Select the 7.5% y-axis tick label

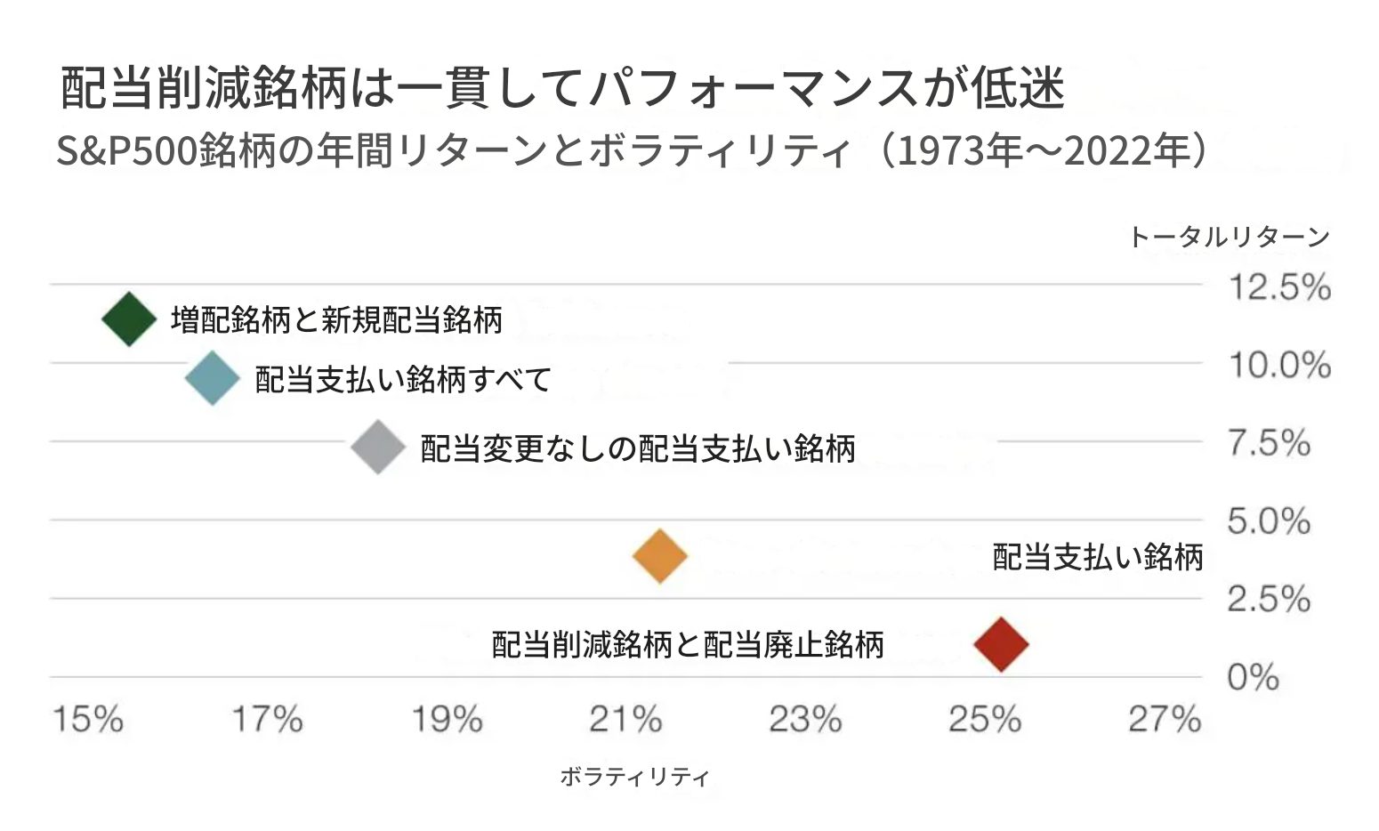[1269, 442]
